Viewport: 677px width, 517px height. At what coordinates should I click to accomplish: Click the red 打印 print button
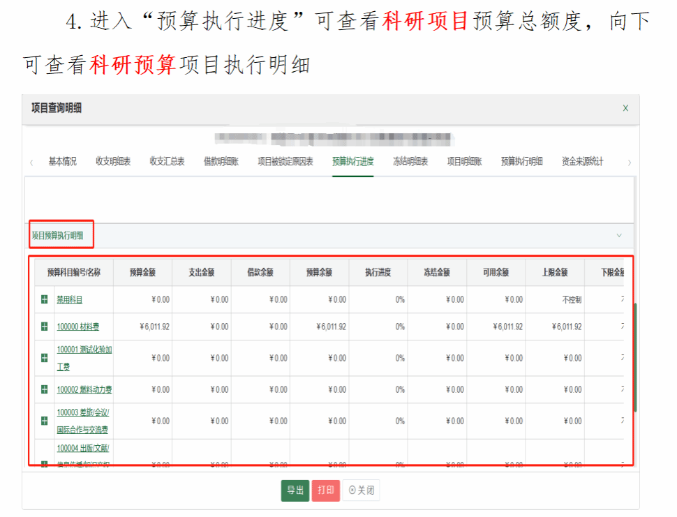(326, 490)
